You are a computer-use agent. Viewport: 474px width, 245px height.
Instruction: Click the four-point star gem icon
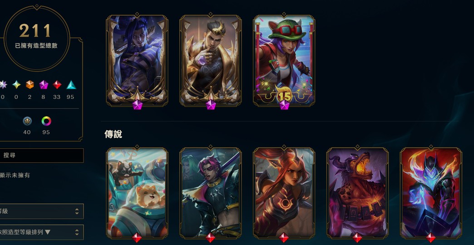(16, 85)
